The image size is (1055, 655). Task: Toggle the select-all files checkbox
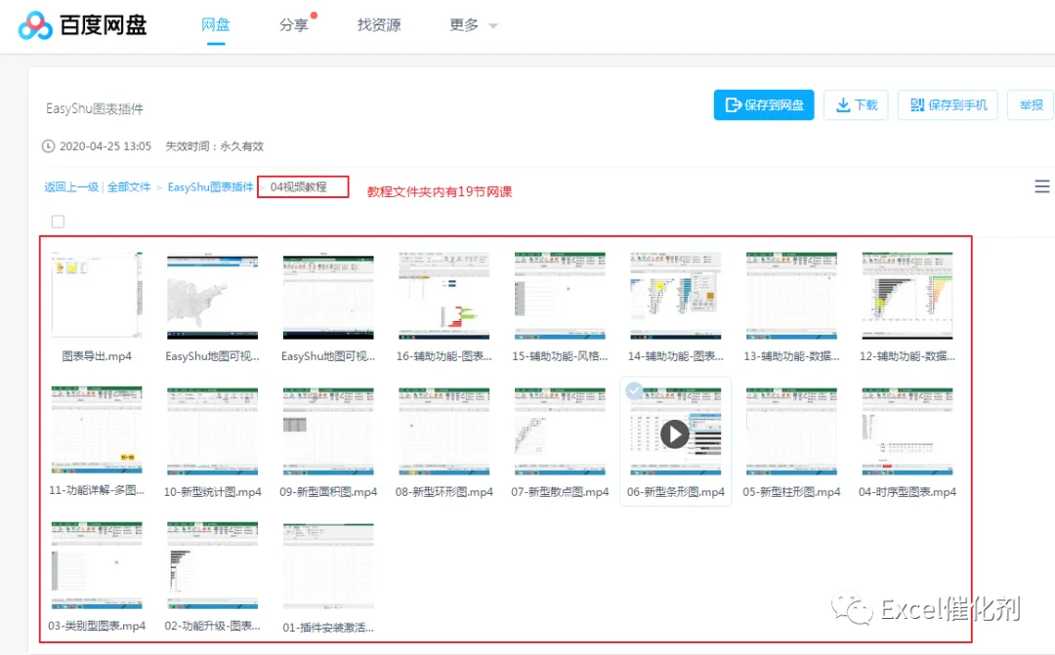tap(58, 222)
